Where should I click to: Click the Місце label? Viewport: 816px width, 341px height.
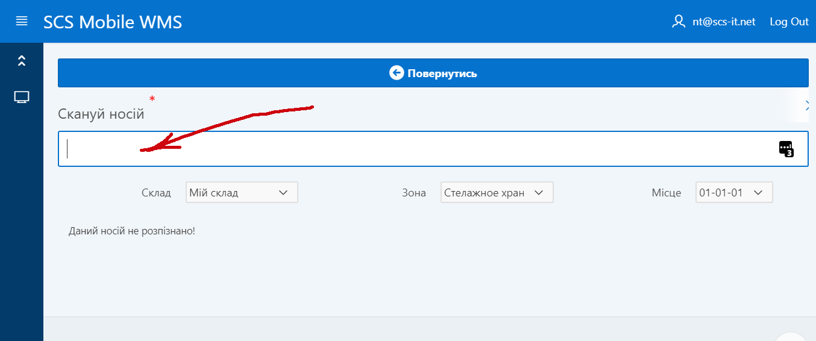[667, 193]
